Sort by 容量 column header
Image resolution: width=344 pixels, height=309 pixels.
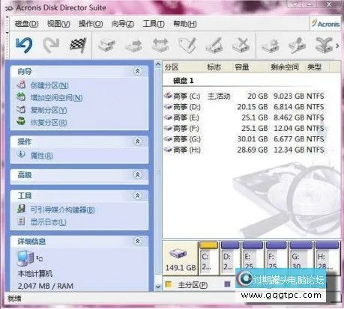pyautogui.click(x=250, y=67)
